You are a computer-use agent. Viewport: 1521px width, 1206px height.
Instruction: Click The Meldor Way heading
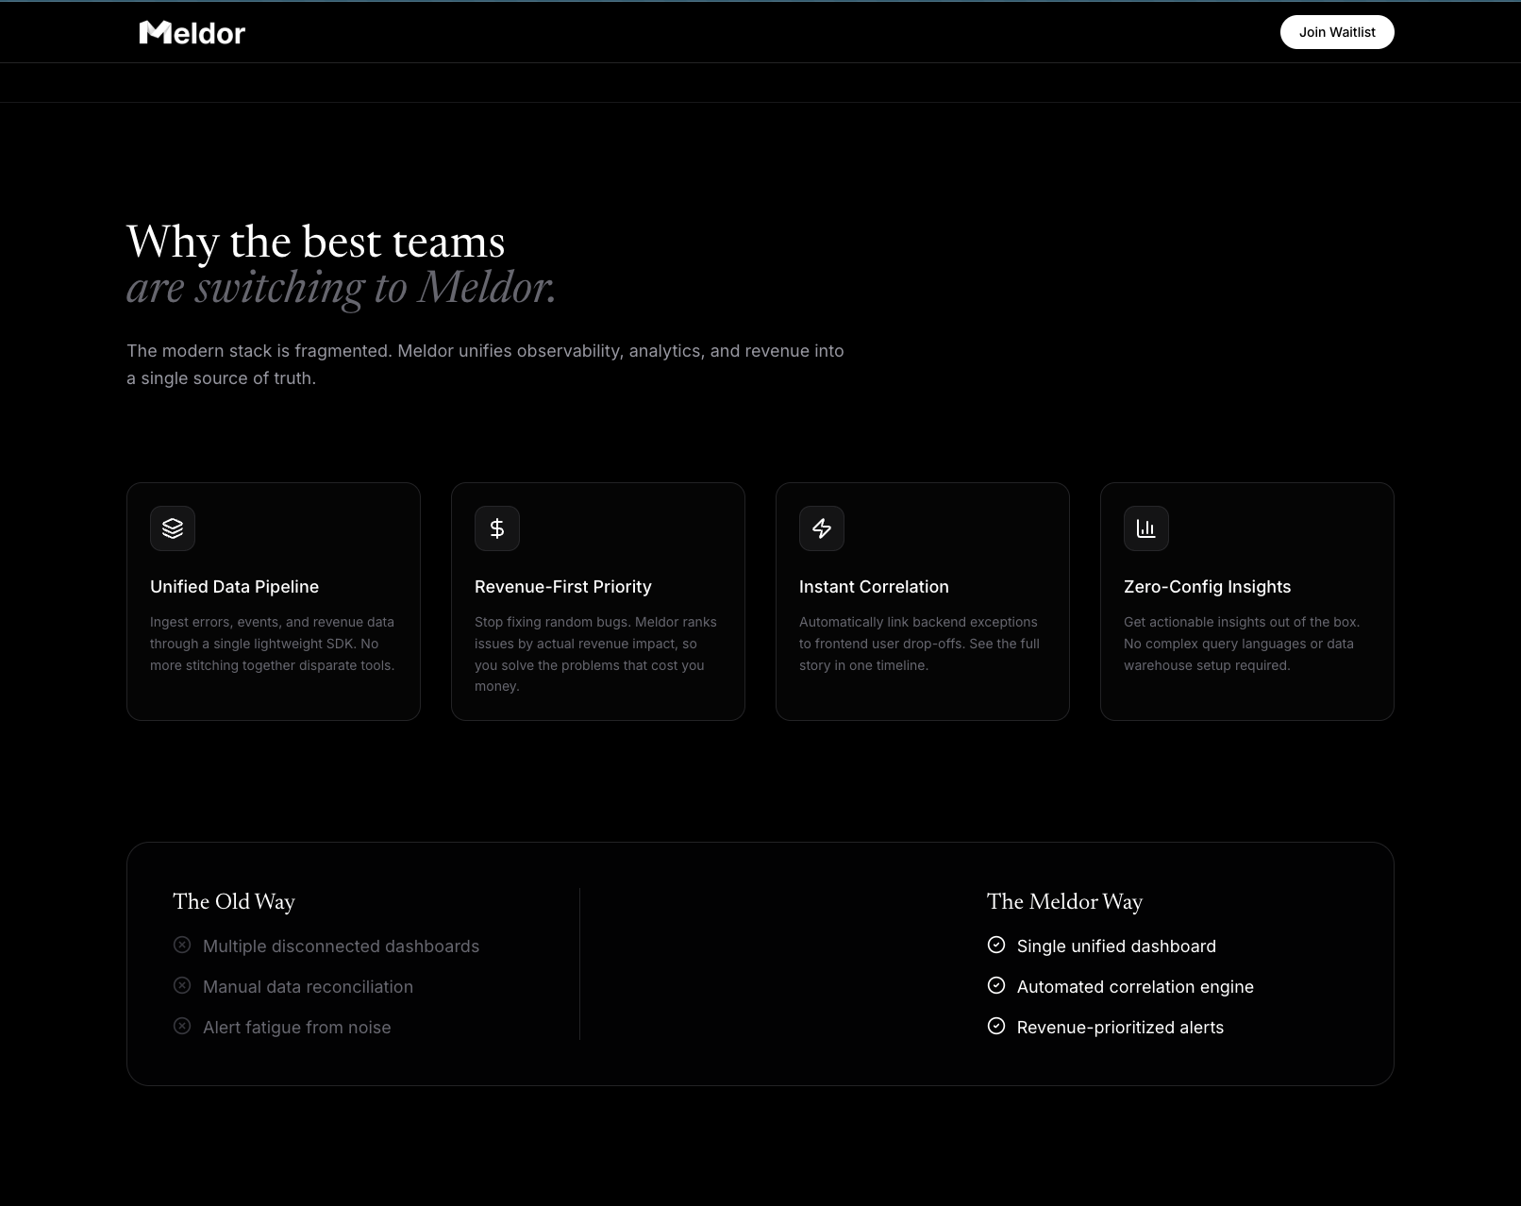[1064, 902]
